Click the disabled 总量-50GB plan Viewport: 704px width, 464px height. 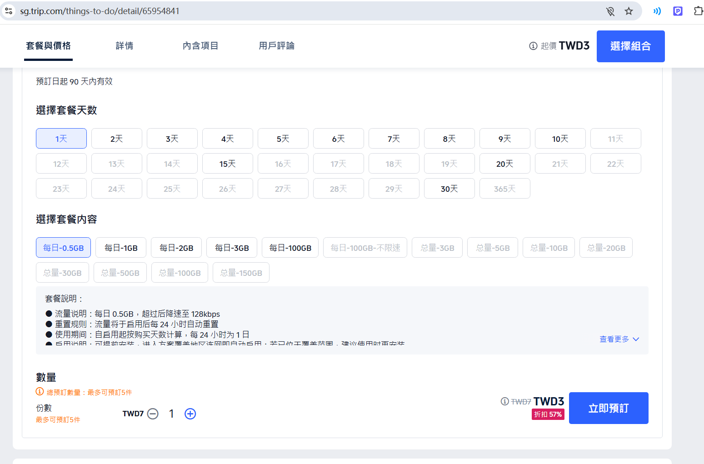coord(120,273)
